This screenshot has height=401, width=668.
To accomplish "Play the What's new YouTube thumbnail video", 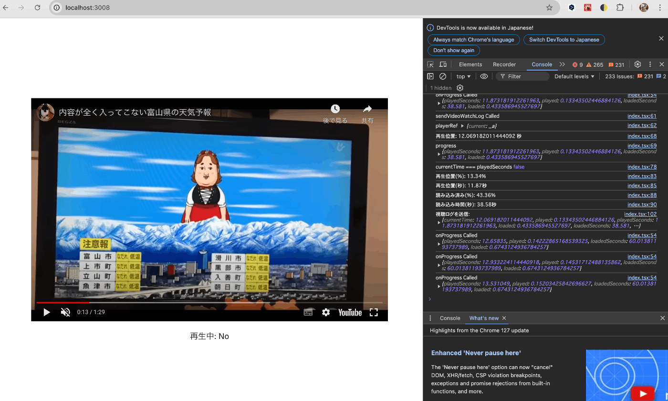I will coord(642,394).
